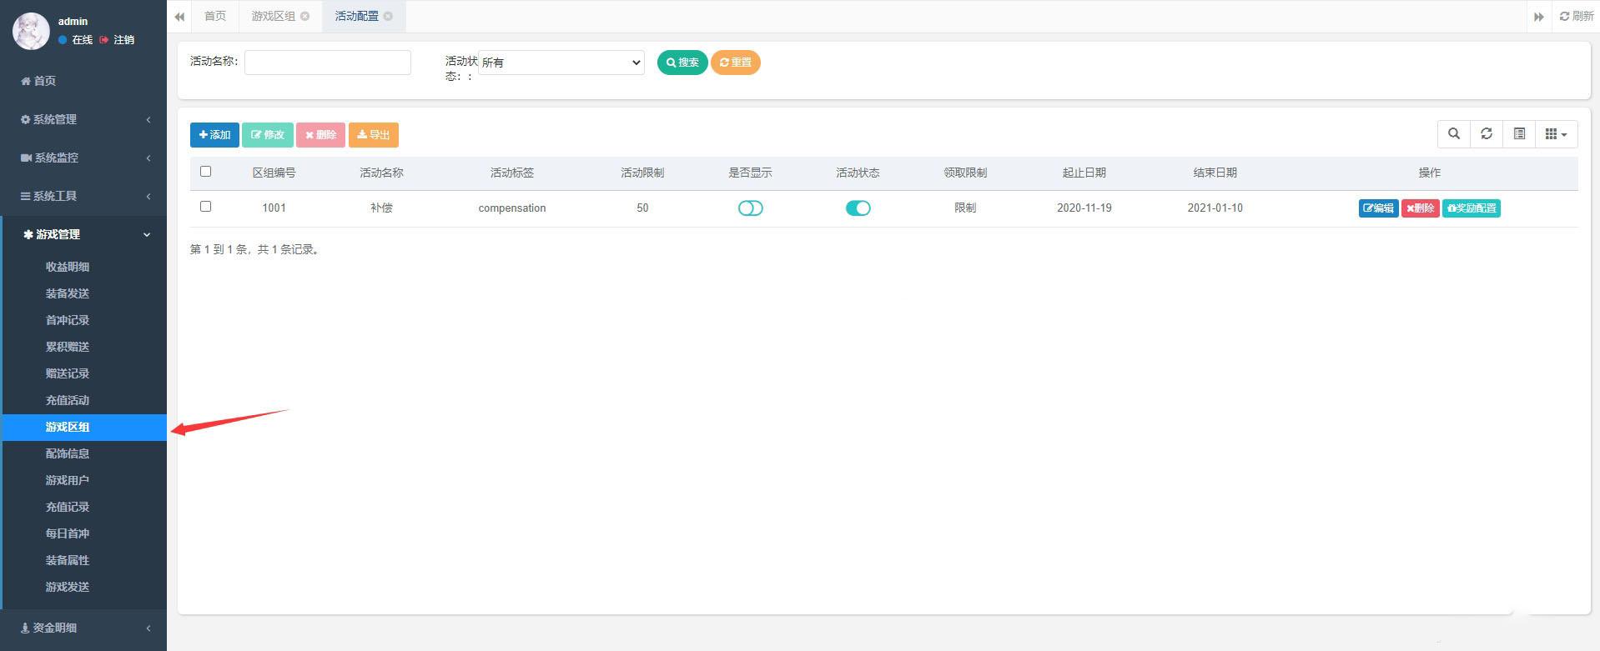Open the 活动状态 dropdown showing 所有
Screen dimensions: 1600x651
coord(561,63)
